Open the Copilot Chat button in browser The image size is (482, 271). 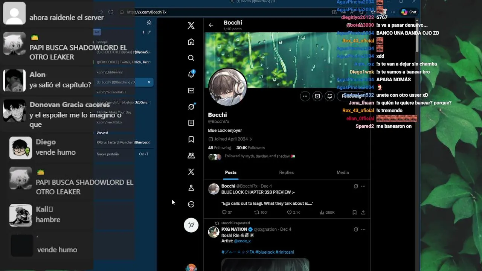(x=409, y=12)
